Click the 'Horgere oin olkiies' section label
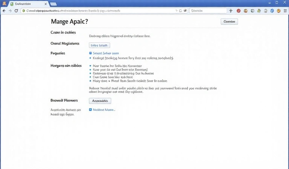The height and width of the screenshot is (169, 289). 66,66
